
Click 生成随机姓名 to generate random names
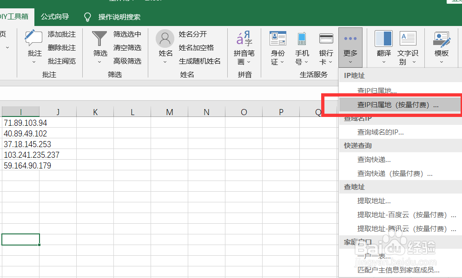200,61
